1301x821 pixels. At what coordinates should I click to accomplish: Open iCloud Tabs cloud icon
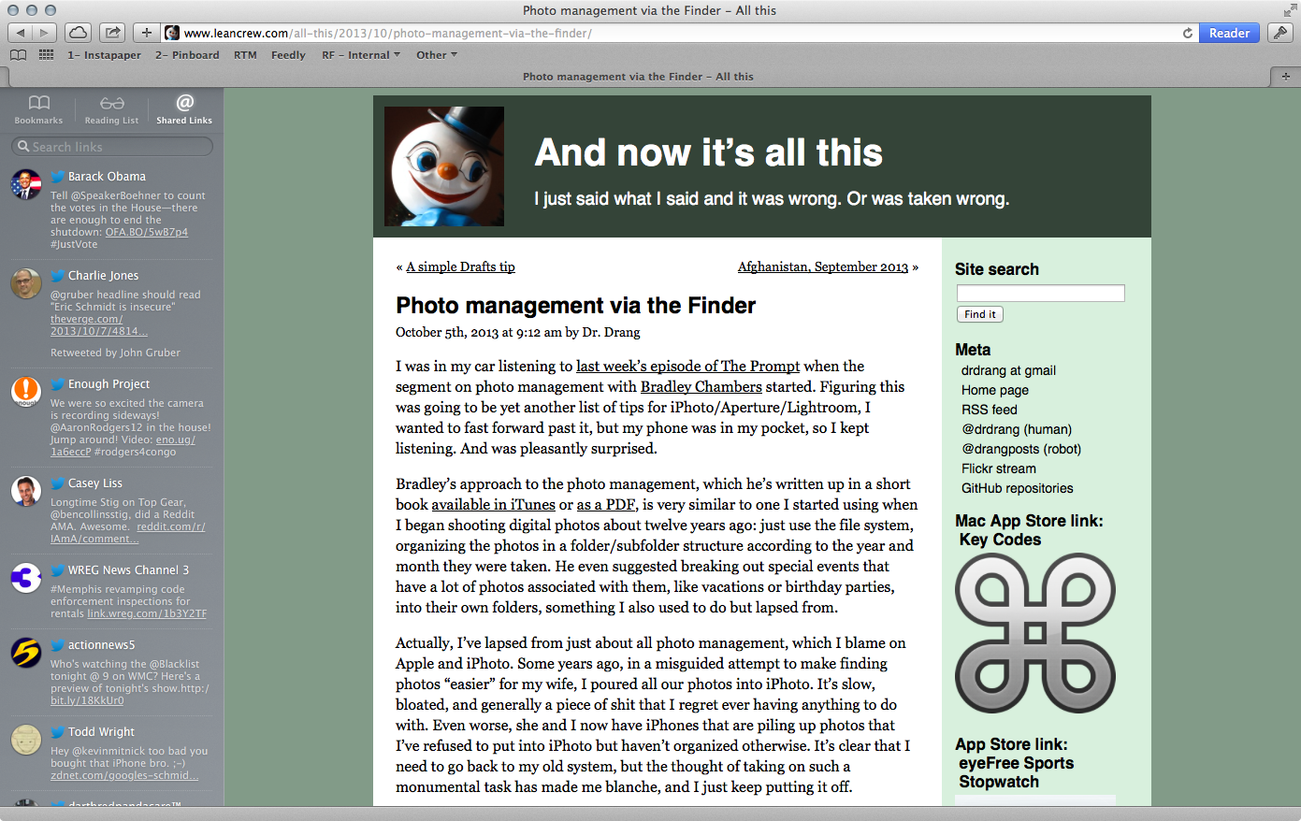(79, 33)
